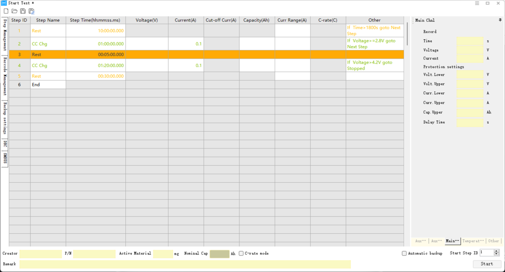Click the pin icon on Main Chnl panel
This screenshot has width=505, height=272.
500,20
